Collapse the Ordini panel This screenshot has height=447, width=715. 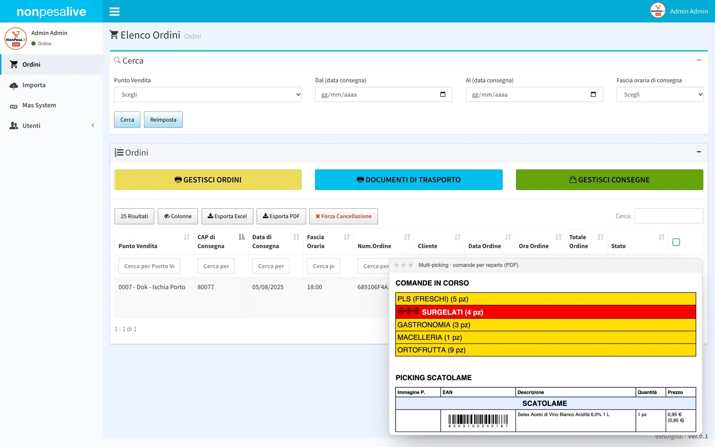pyautogui.click(x=699, y=152)
